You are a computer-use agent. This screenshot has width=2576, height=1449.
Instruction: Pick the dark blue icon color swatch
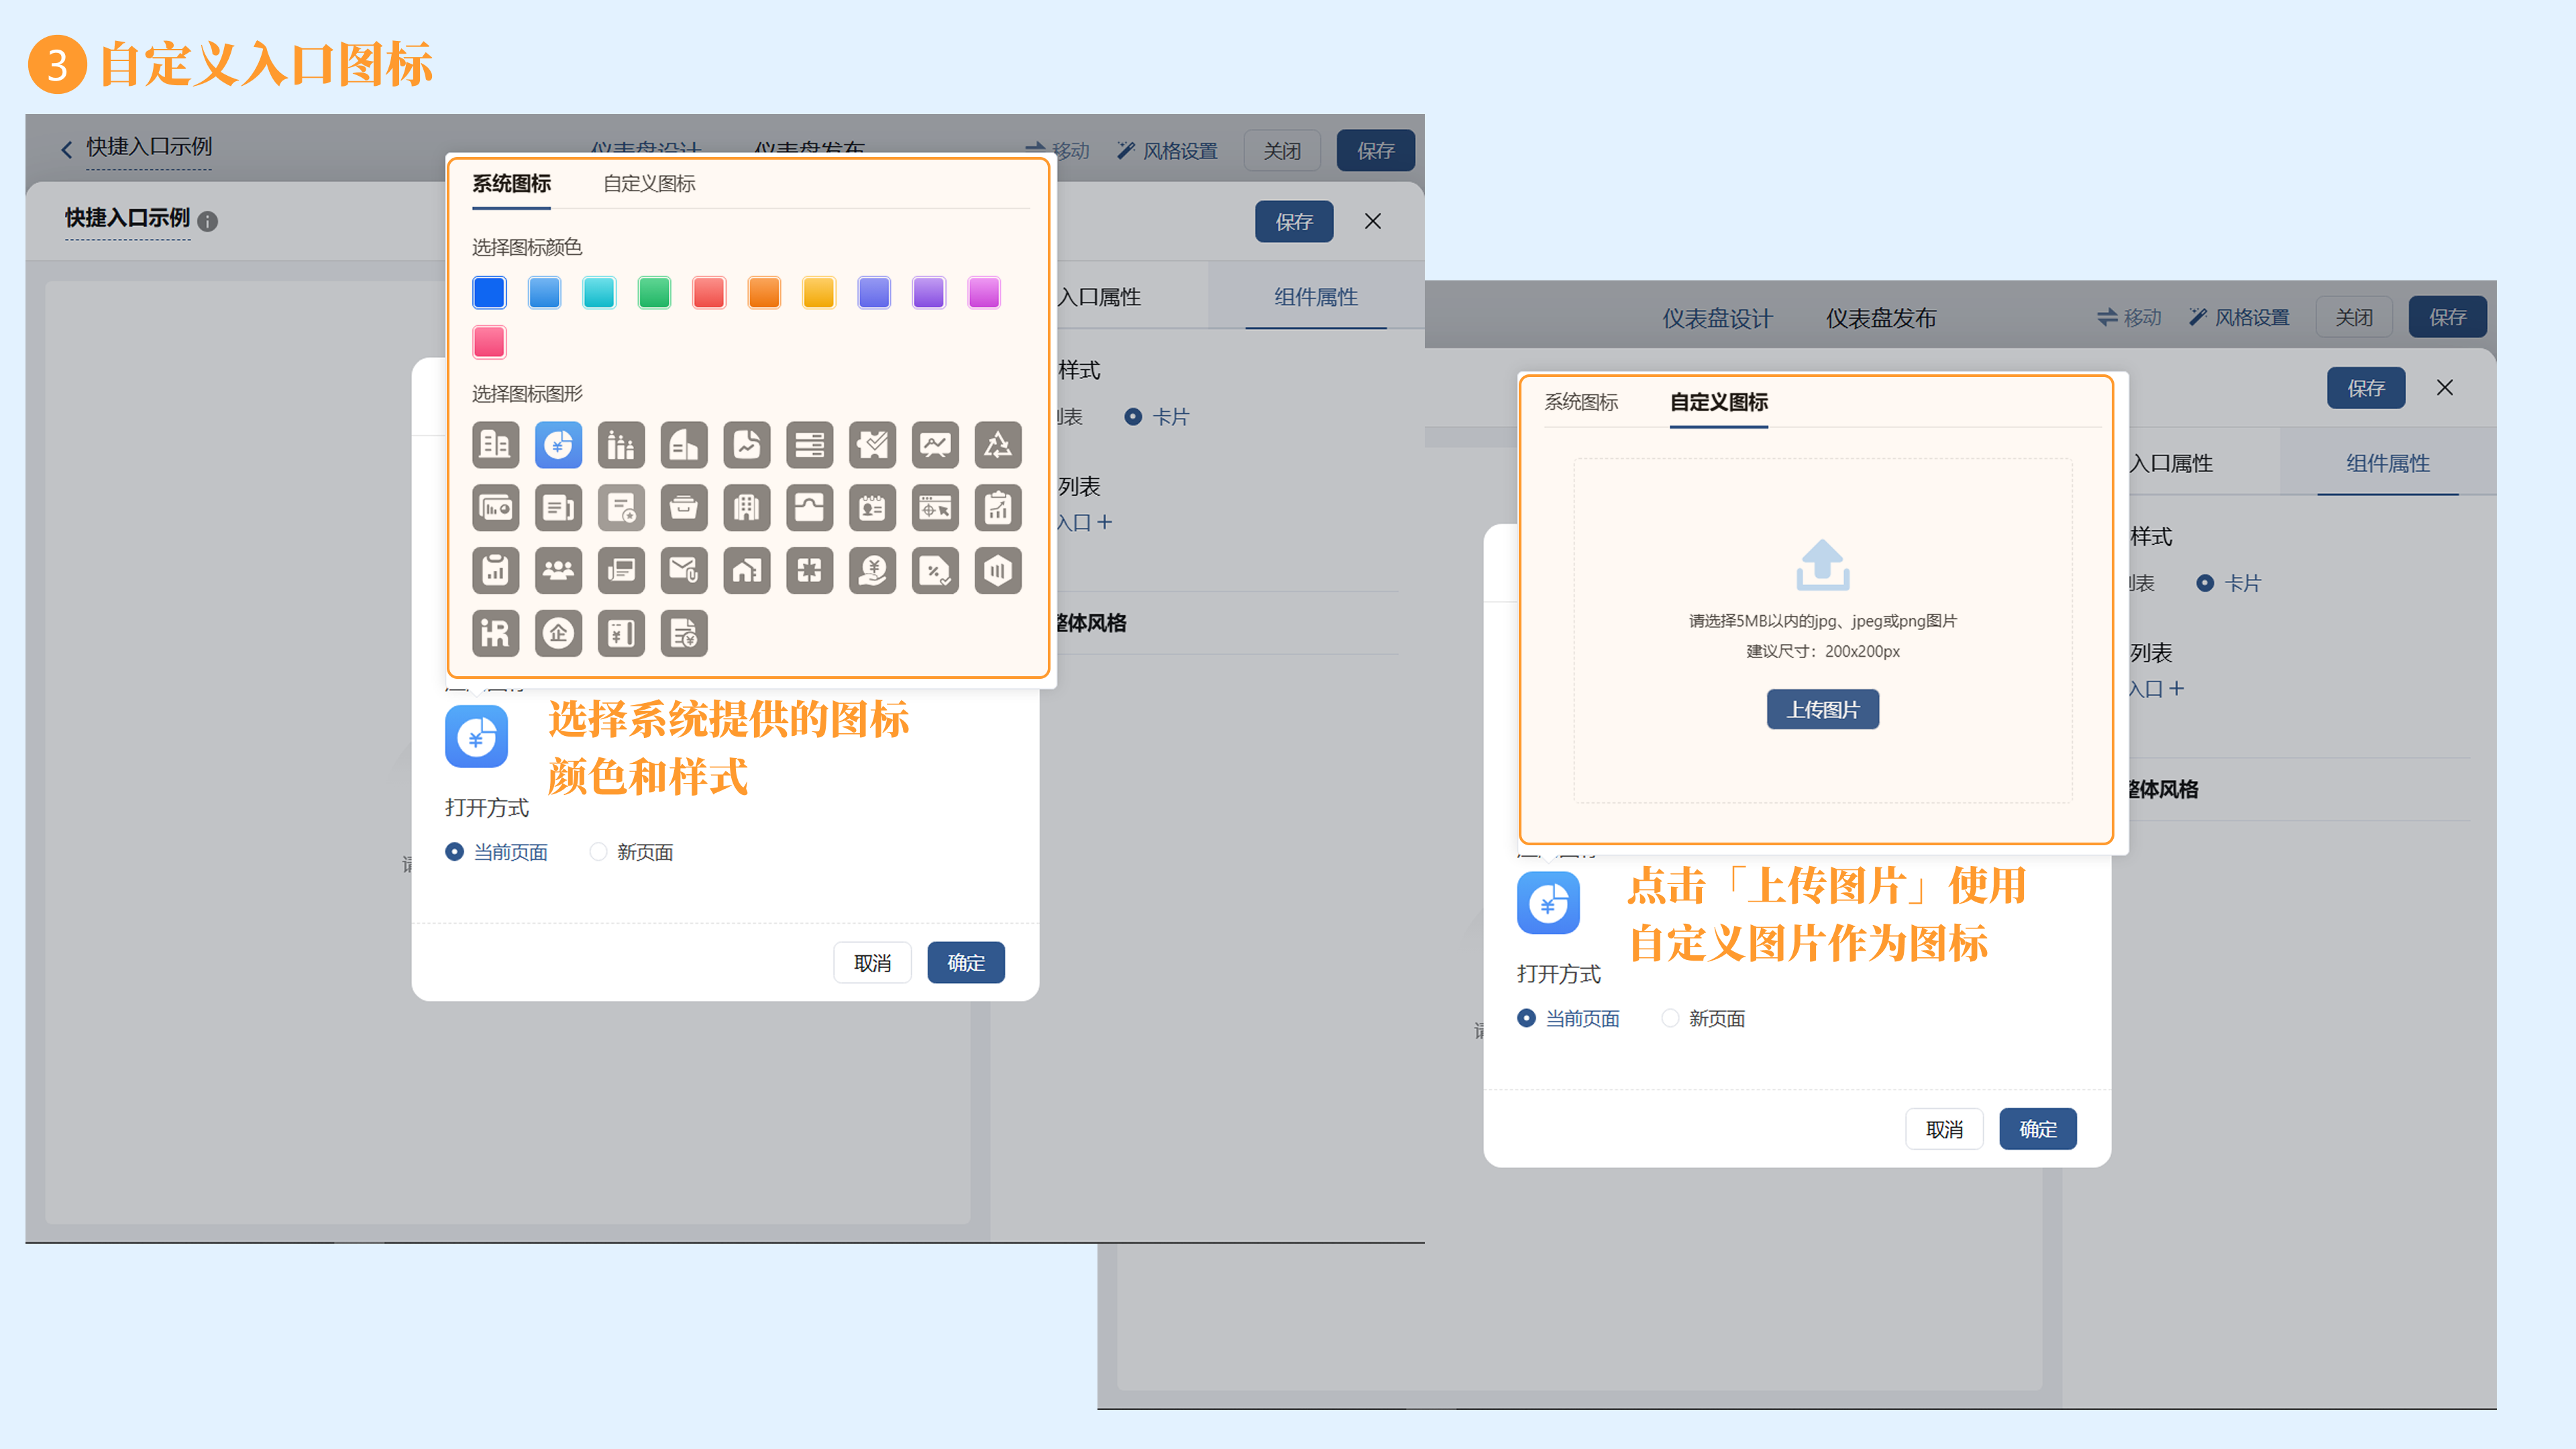click(489, 293)
